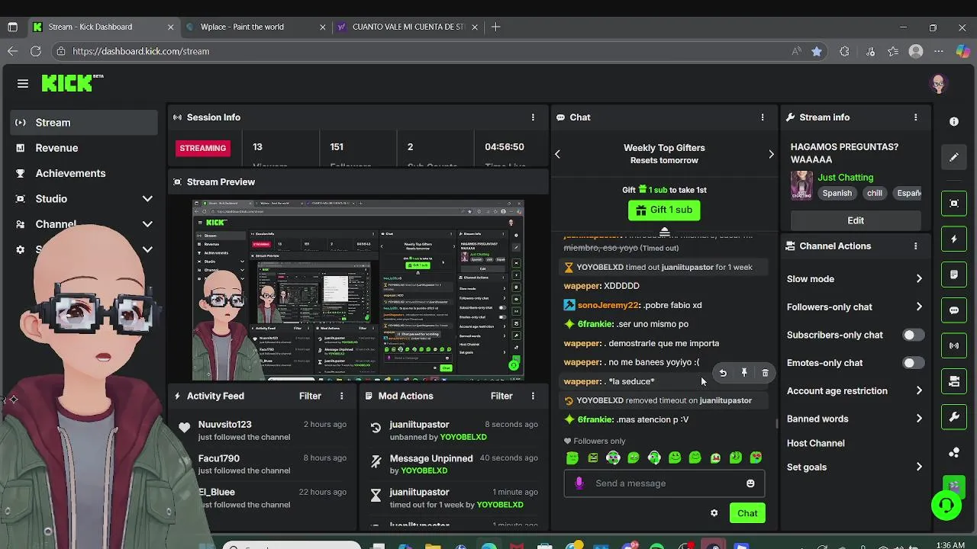The image size is (977, 549).
Task: Bookmark this page with the star icon
Action: pos(817,51)
